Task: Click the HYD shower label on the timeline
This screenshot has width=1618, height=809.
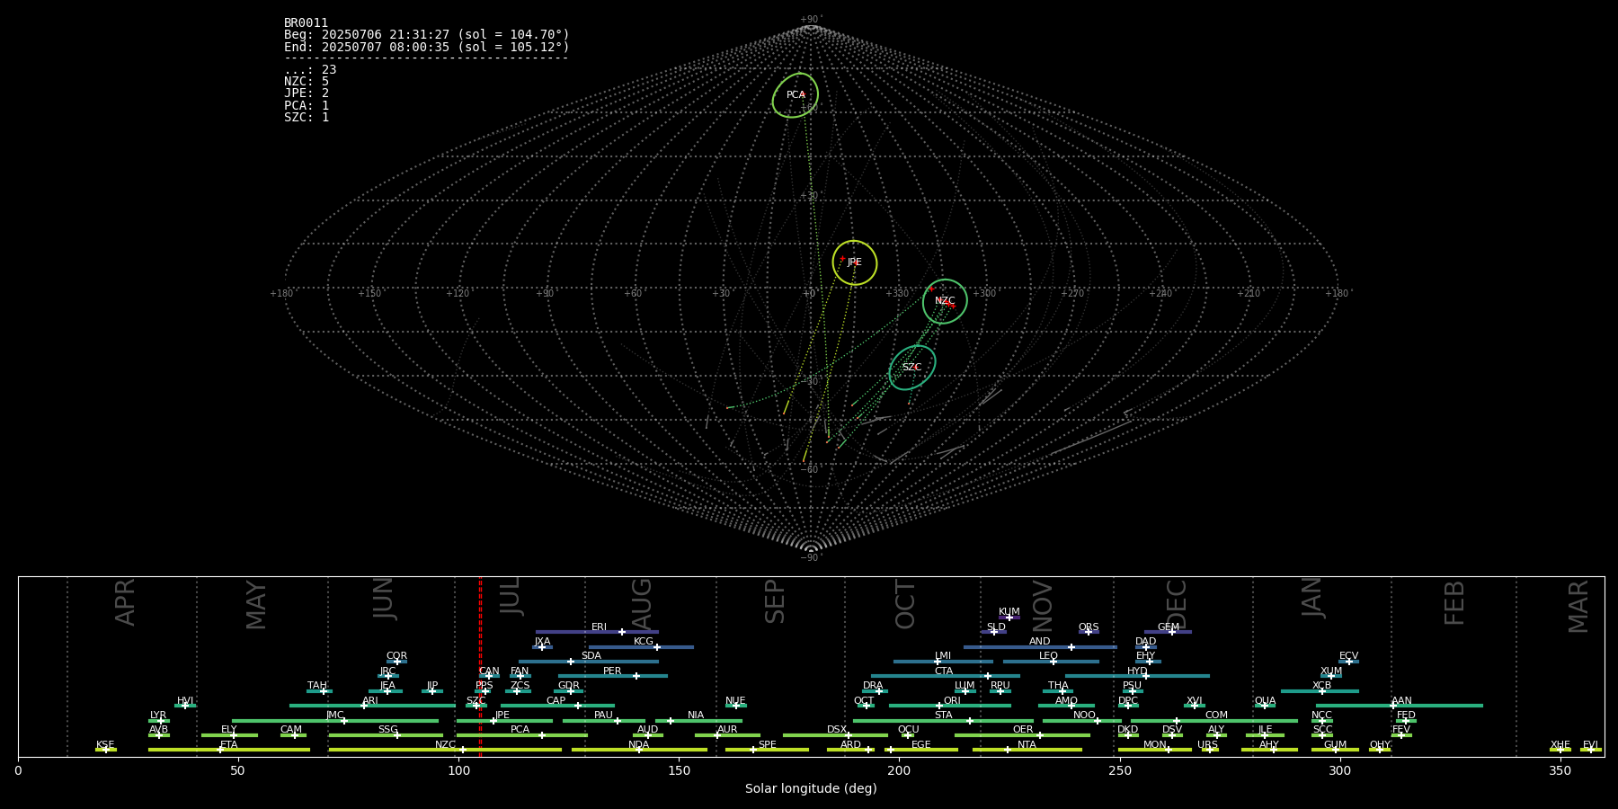Action: point(1137,671)
